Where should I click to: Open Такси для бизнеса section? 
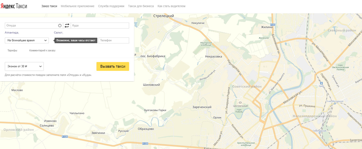(141, 6)
